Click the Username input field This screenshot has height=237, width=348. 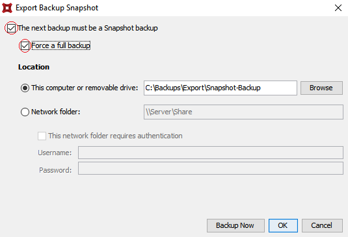pyautogui.click(x=211, y=153)
